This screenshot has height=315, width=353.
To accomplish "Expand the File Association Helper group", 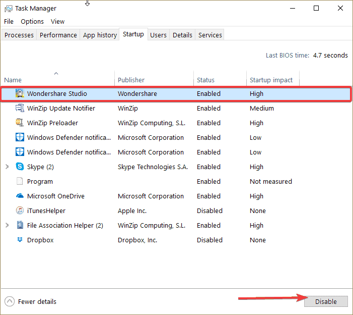I will (x=7, y=225).
